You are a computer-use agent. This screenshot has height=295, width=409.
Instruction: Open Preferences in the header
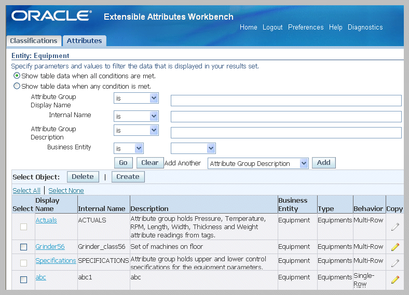(306, 27)
